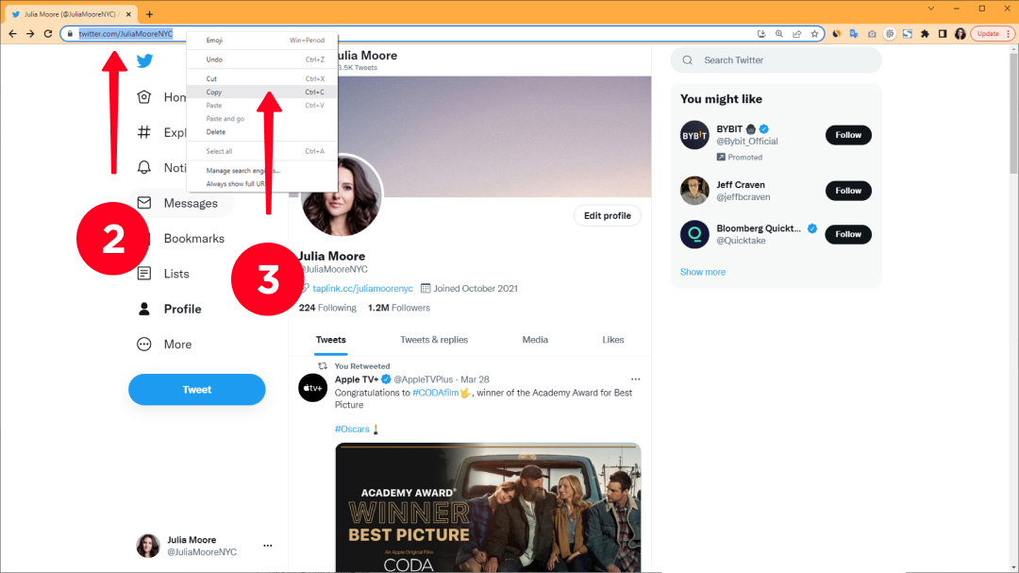Click the zoom magnifier icon in address bar

coord(779,34)
